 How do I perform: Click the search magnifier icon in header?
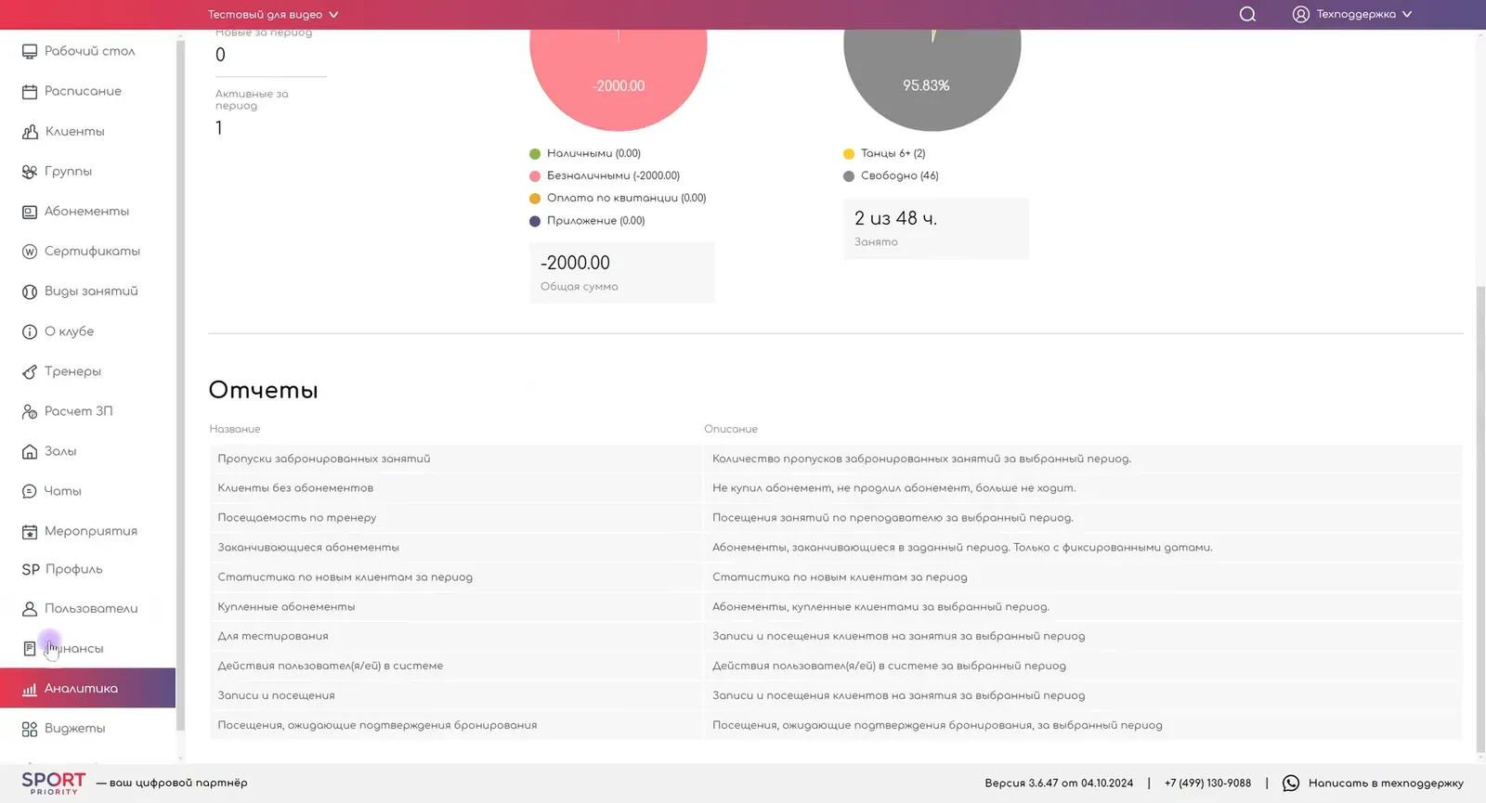(x=1247, y=14)
